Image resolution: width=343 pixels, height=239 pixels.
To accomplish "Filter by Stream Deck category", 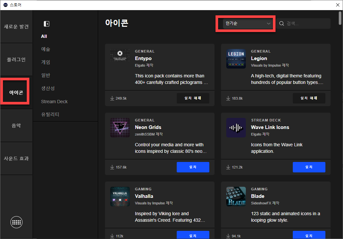I will [54, 102].
